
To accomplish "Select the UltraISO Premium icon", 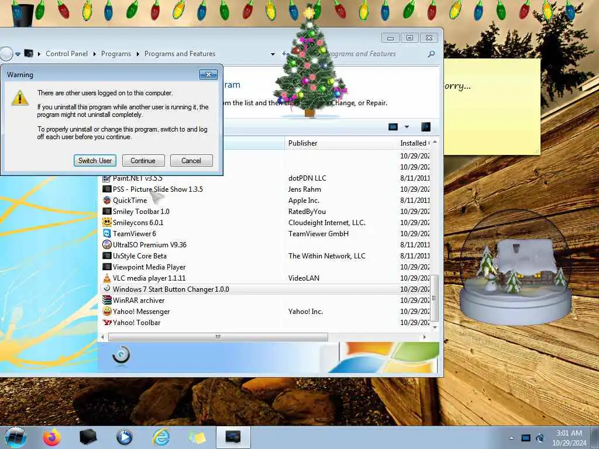I will (106, 244).
